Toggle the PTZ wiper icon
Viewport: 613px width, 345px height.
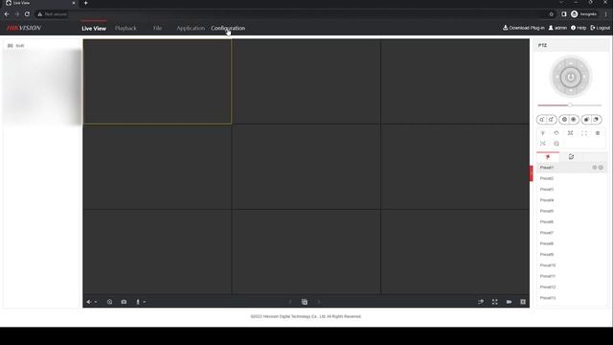[556, 133]
